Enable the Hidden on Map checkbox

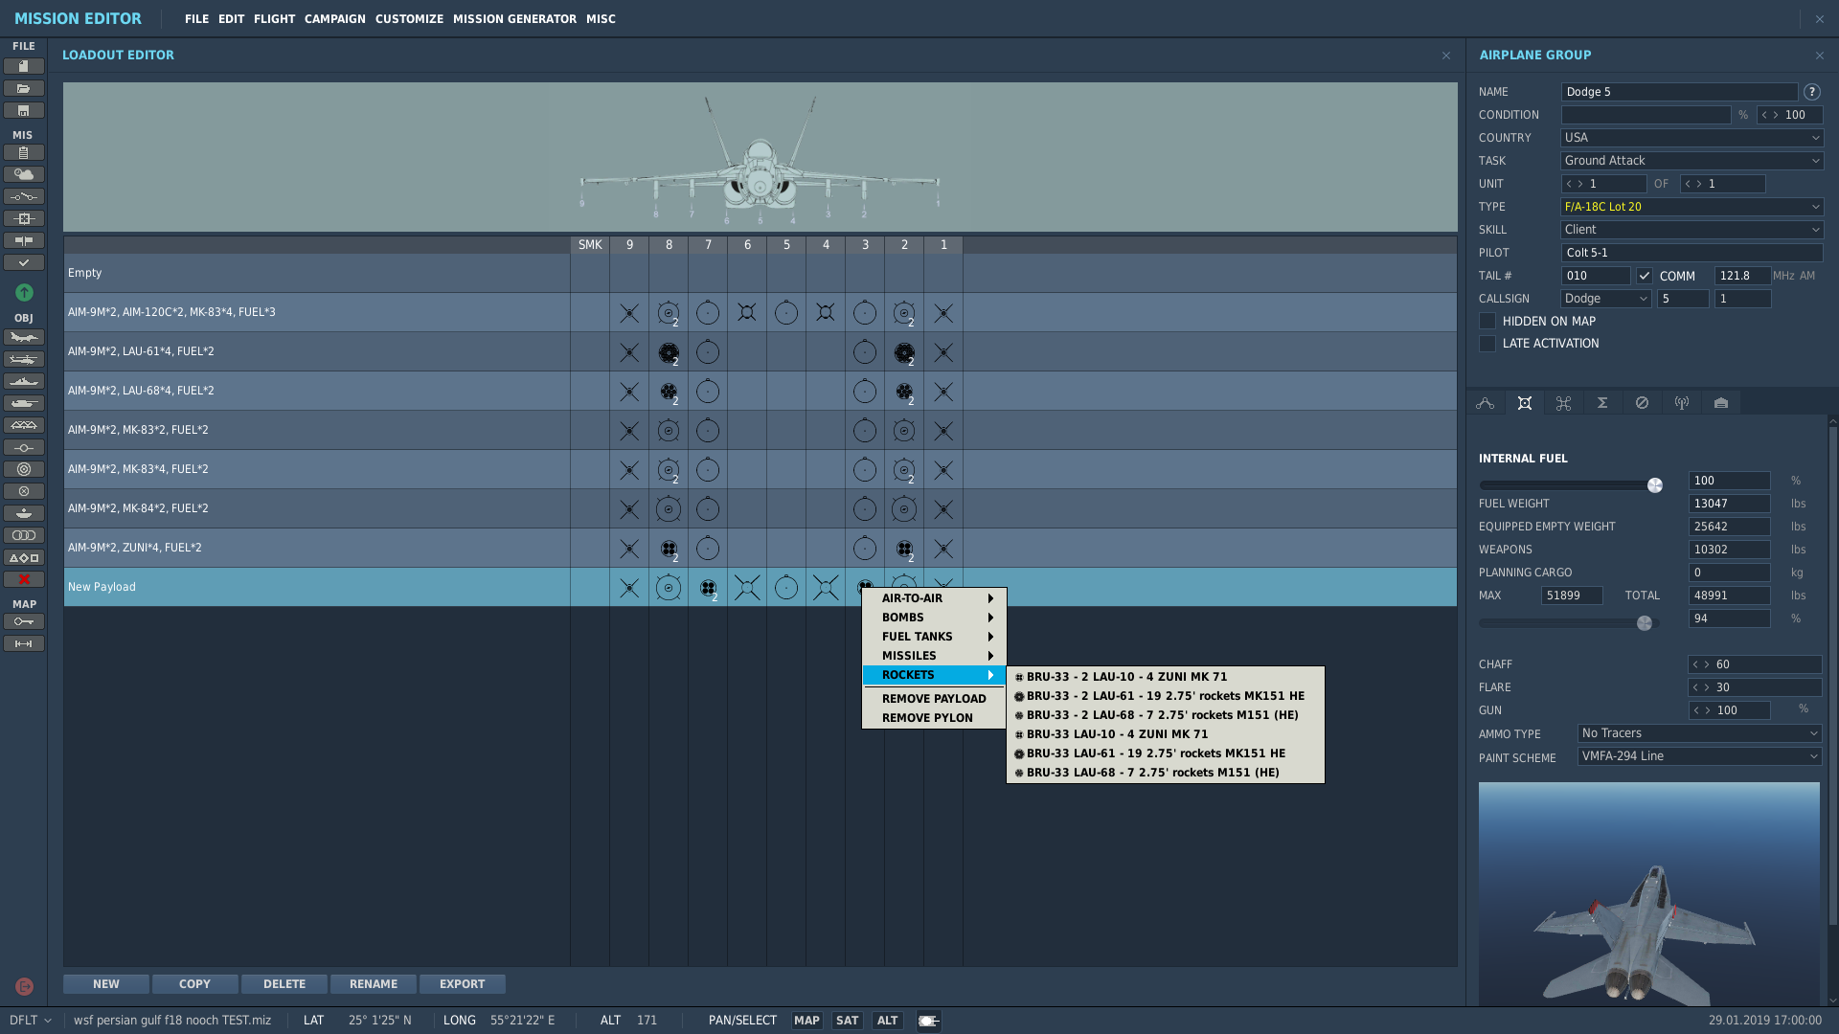pyautogui.click(x=1487, y=322)
